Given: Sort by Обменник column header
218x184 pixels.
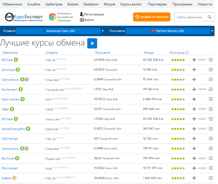Looking at the screenshot, I should point(10,53).
